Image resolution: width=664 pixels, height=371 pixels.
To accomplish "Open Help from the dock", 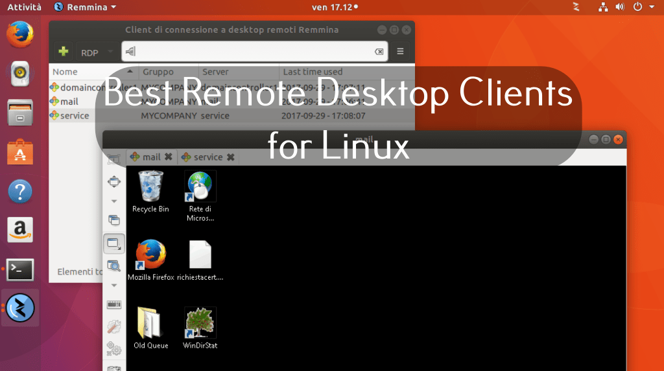I will coord(20,191).
